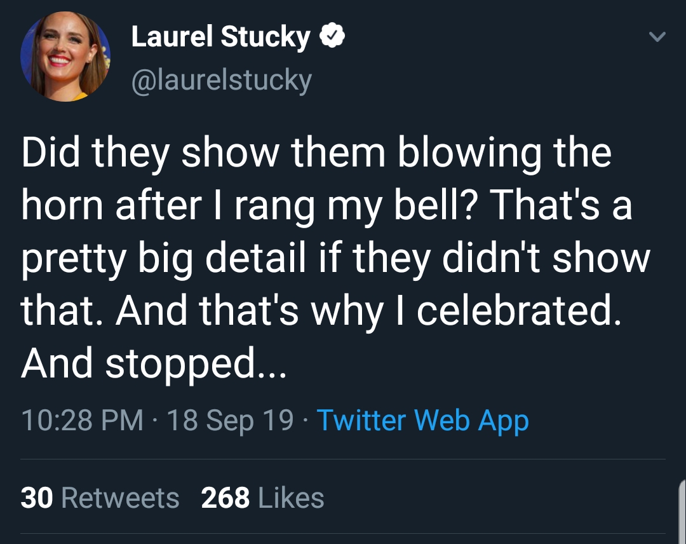Click the blue verified badge icon
Image resolution: width=686 pixels, height=544 pixels.
coord(332,36)
